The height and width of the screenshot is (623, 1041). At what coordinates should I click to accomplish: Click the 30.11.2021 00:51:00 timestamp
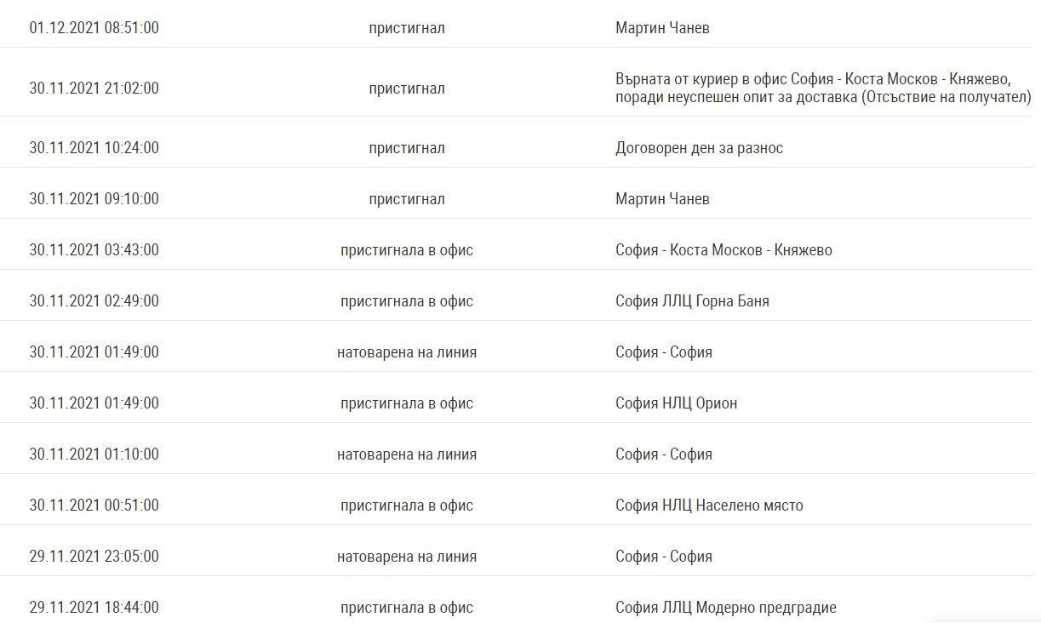point(94,506)
